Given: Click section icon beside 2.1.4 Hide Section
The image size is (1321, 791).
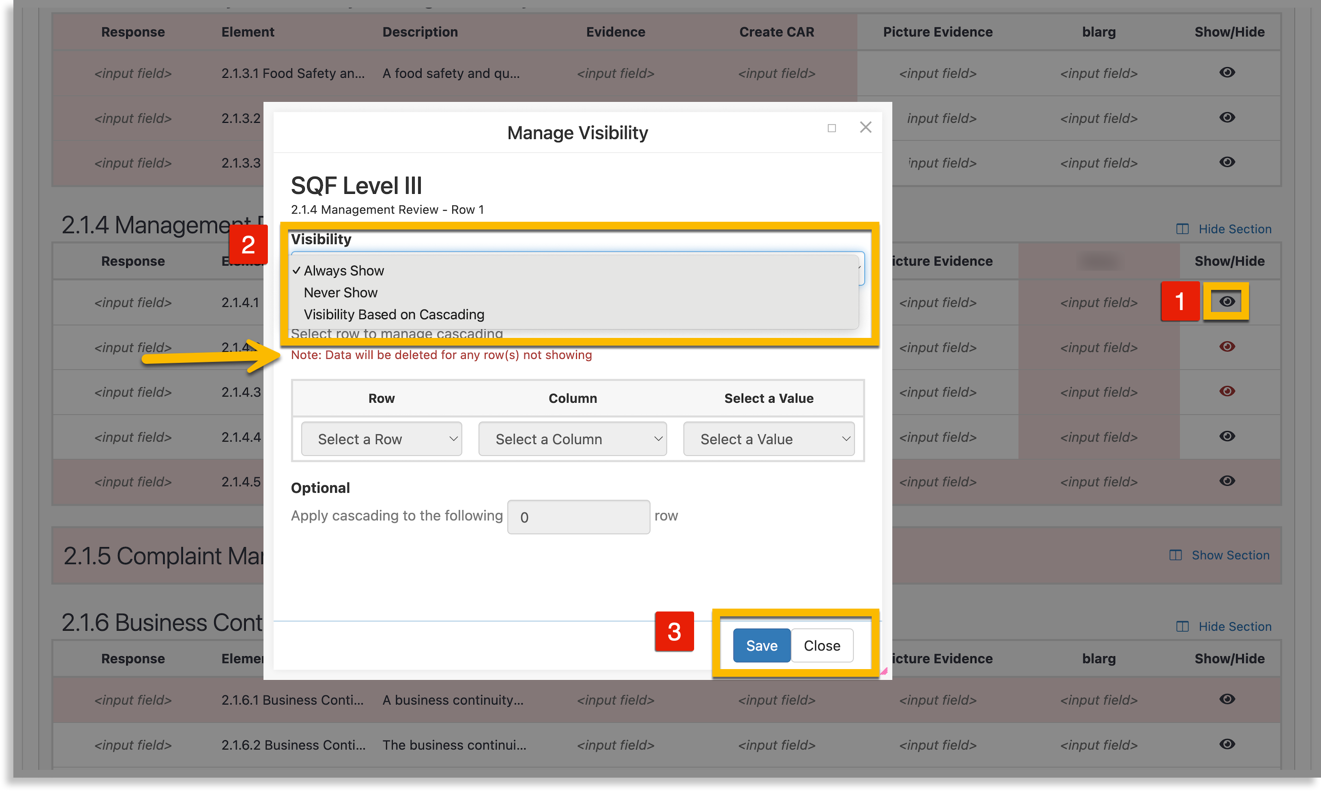Looking at the screenshot, I should 1182,229.
